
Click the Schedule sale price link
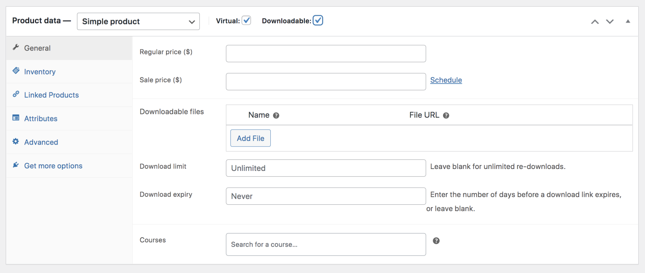point(446,80)
